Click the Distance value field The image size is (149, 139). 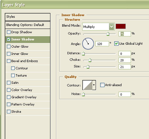[x=125, y=54]
